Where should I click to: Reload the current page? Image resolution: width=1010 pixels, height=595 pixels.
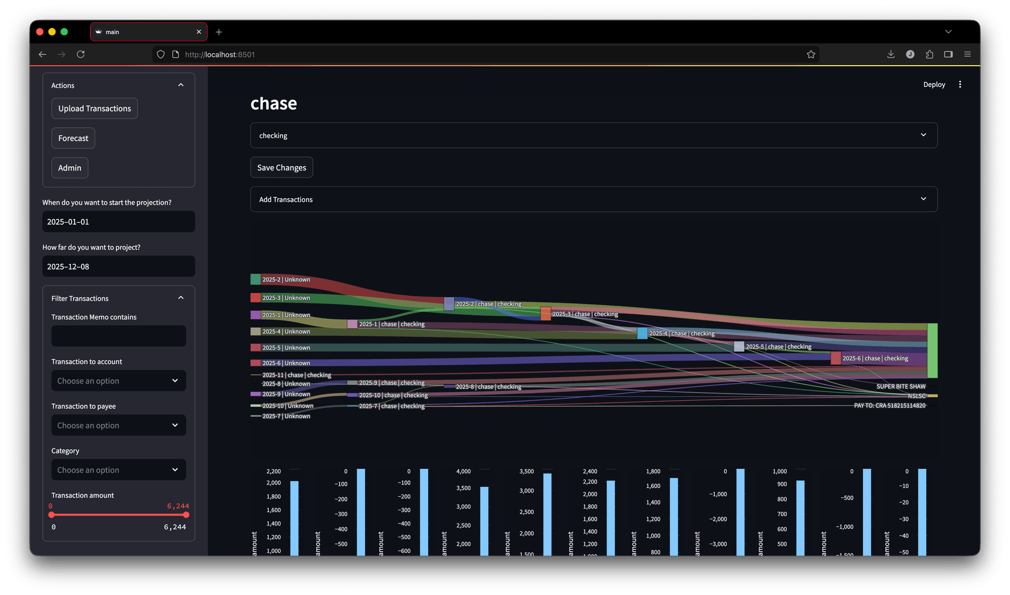(x=80, y=54)
